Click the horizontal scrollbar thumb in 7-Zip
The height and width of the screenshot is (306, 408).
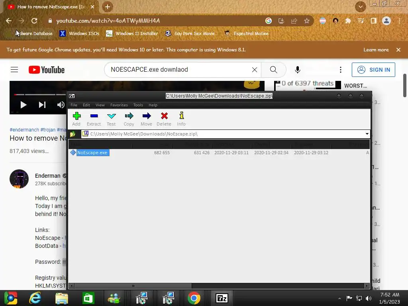(133, 286)
